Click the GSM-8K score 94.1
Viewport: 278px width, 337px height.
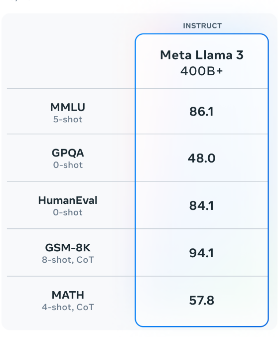[201, 253]
